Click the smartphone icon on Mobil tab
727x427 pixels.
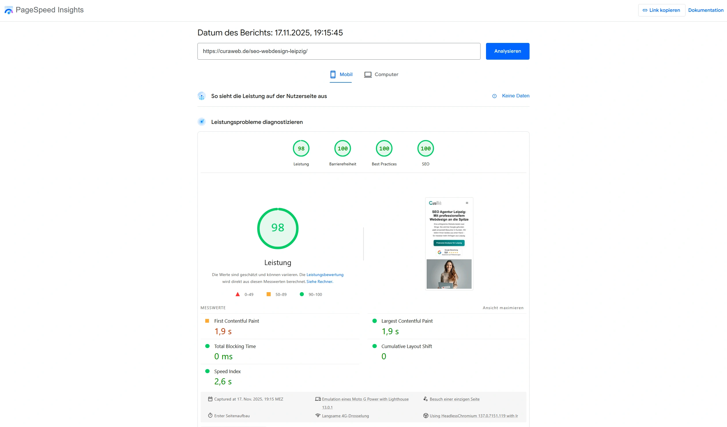coord(333,74)
